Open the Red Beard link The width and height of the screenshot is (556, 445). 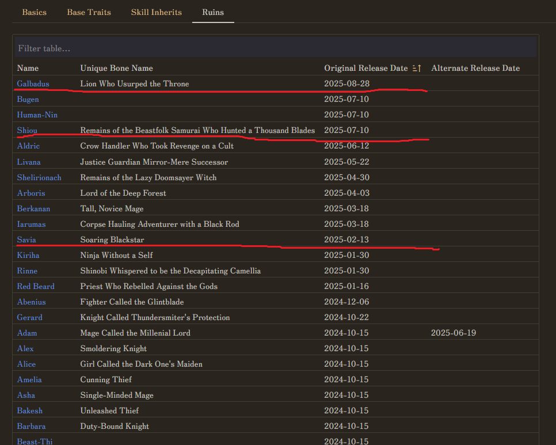(36, 286)
